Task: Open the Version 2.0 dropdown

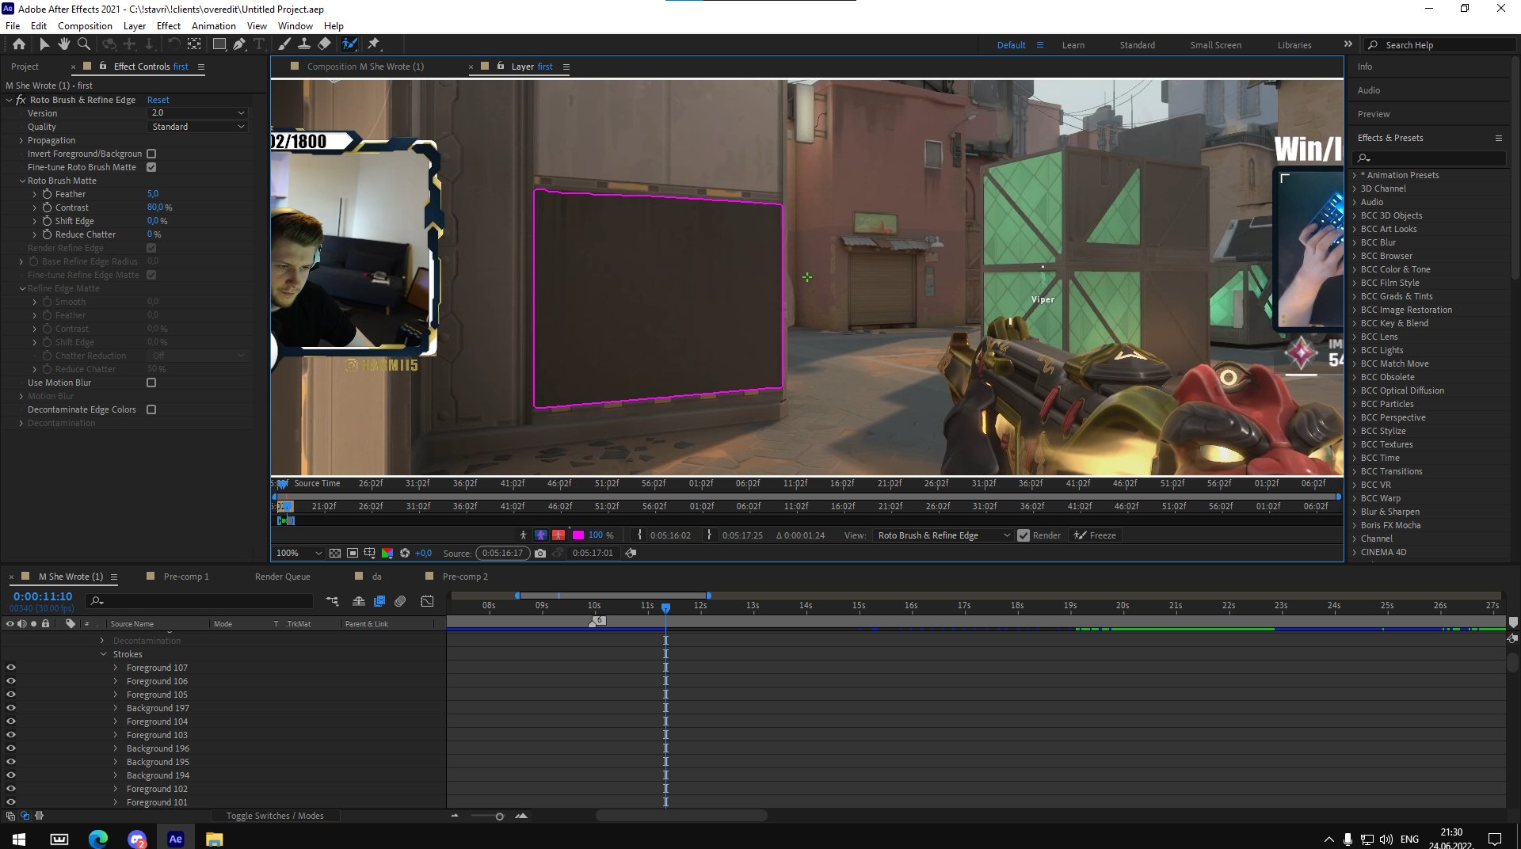Action: pyautogui.click(x=198, y=113)
